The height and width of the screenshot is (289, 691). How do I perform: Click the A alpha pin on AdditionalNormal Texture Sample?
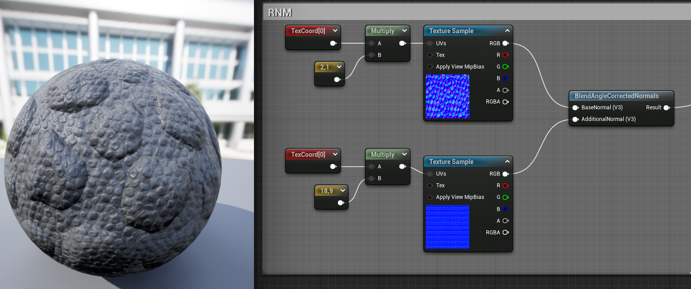(505, 220)
